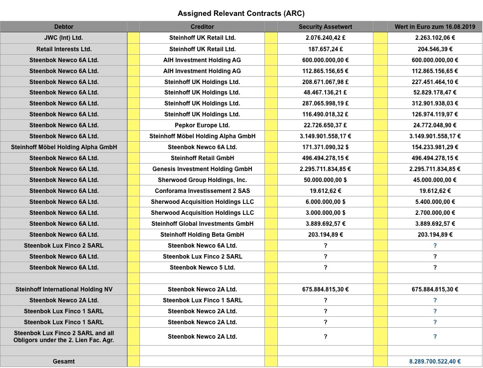Select creditor "Sherwood Group Holdings, Inc."
This screenshot has width=483, height=368.
tap(201, 180)
